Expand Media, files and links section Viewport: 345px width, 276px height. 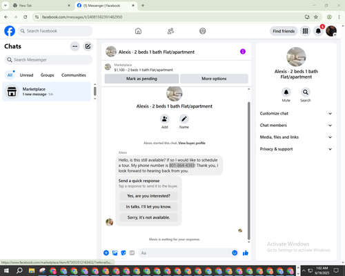coord(296,137)
